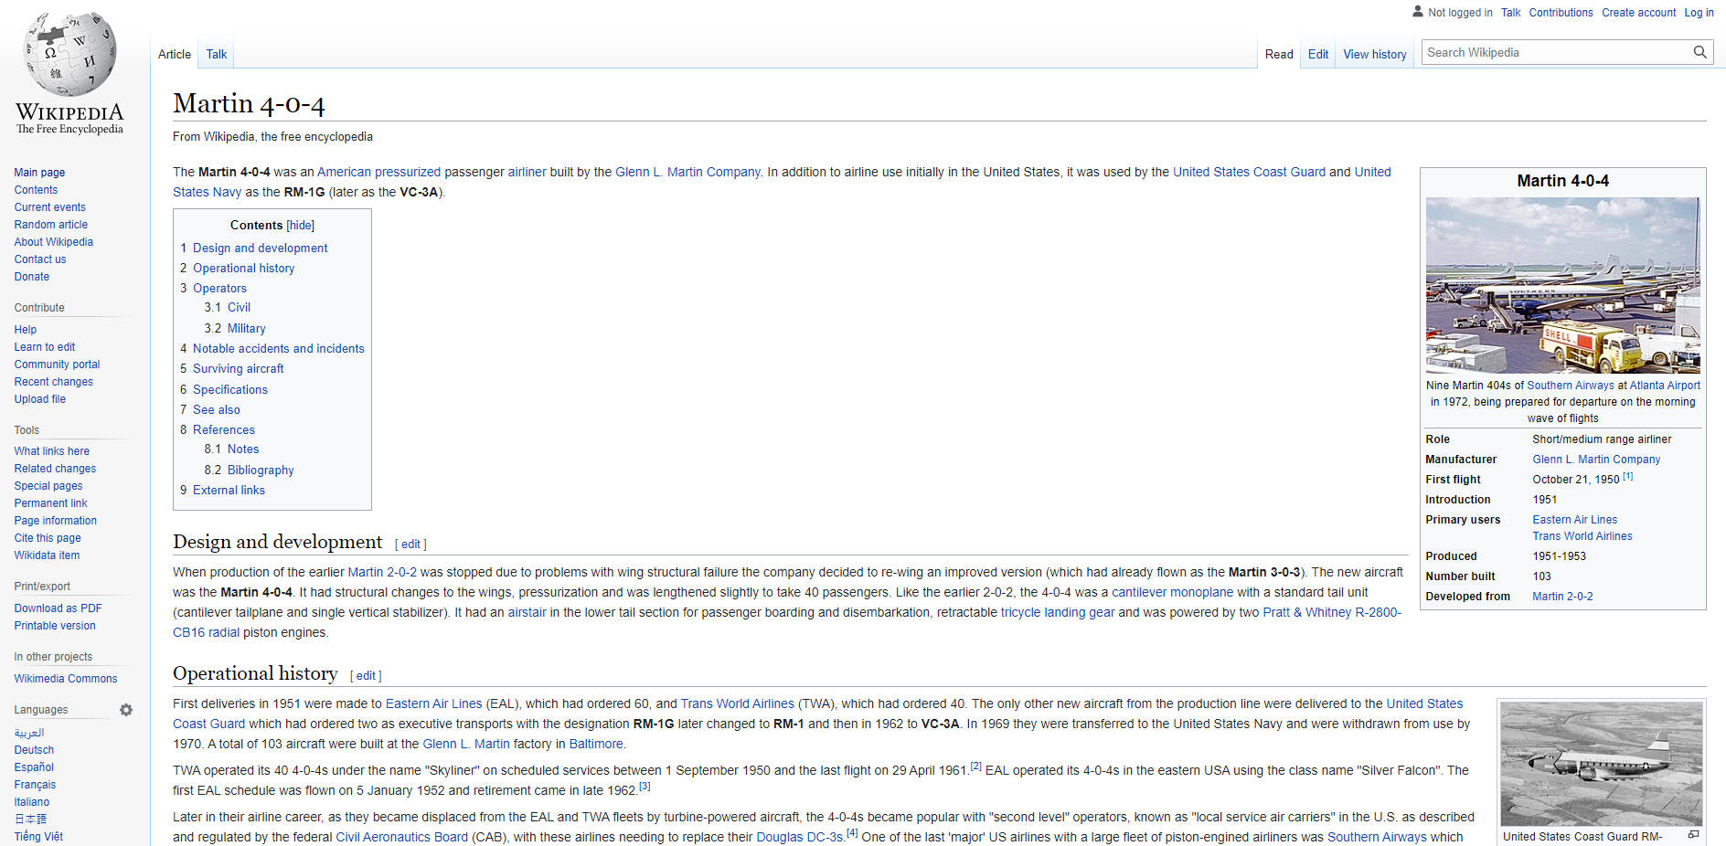Switch to the Talk tab

click(217, 54)
